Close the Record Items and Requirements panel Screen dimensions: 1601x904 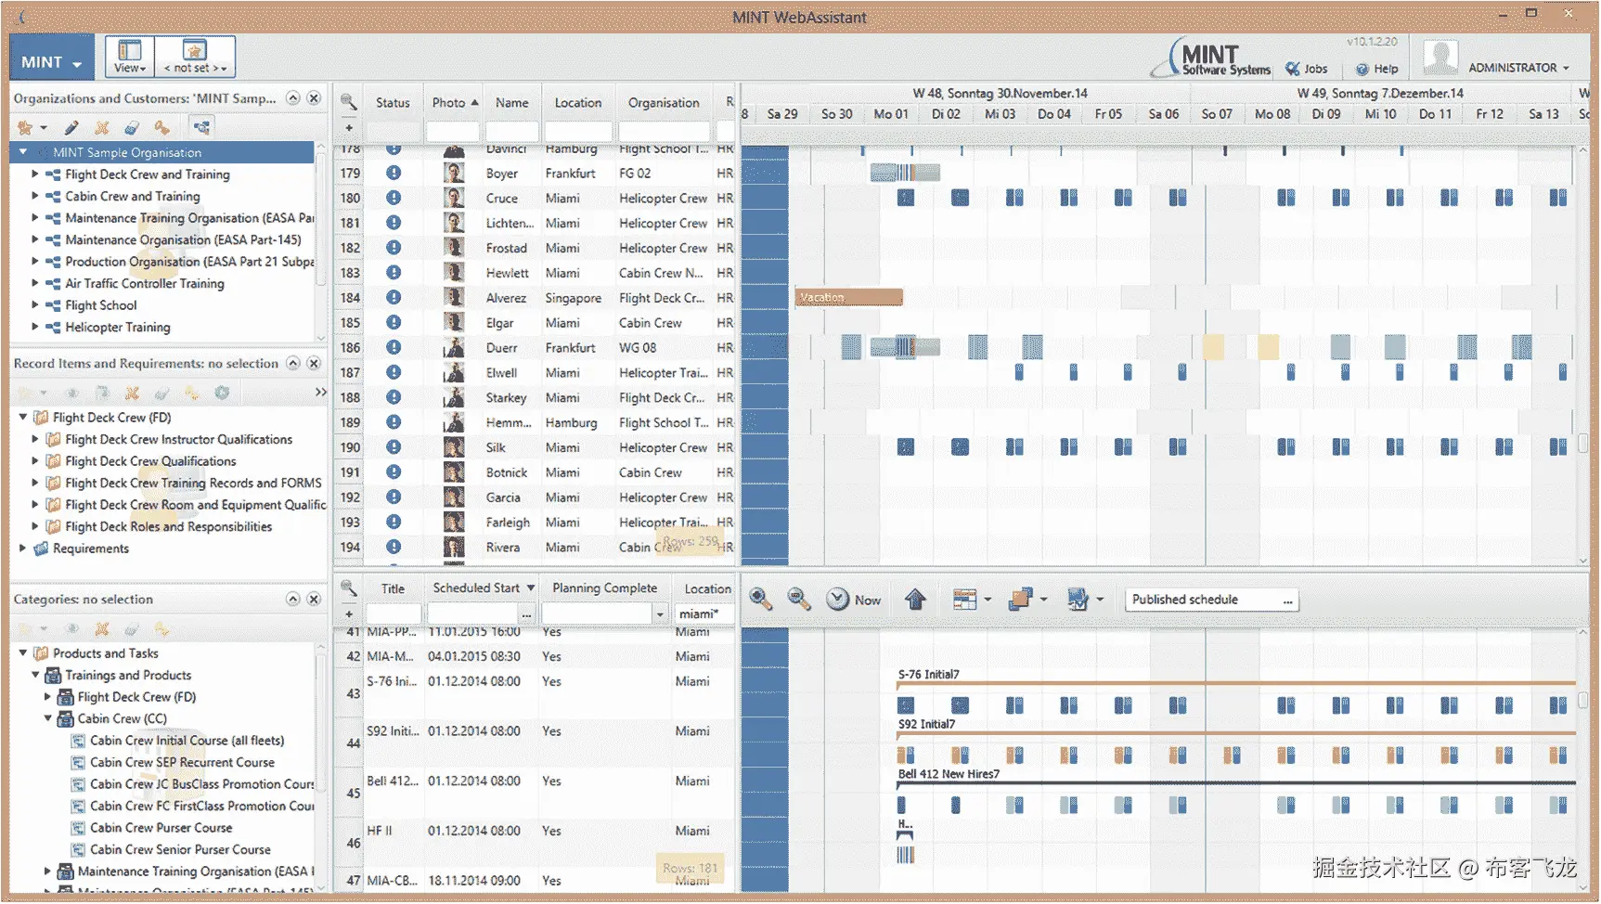[315, 363]
